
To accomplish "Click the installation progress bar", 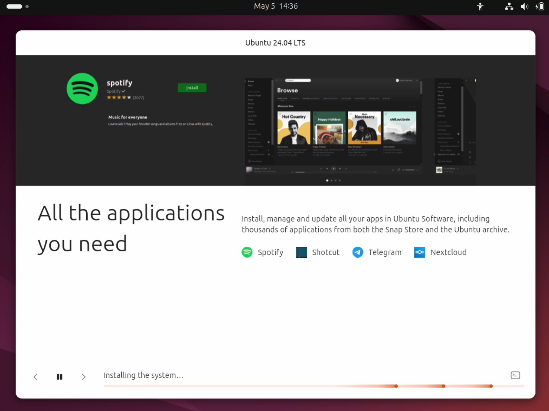I will [313, 386].
